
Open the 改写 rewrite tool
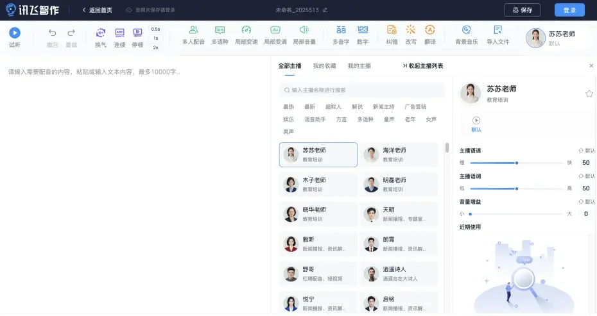click(x=411, y=36)
